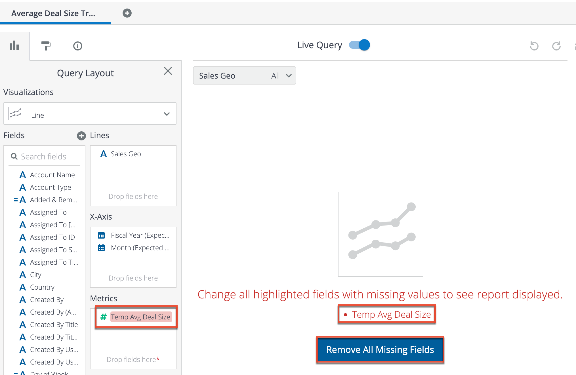The height and width of the screenshot is (375, 576).
Task: Open the report info icon tab
Action: (x=77, y=46)
